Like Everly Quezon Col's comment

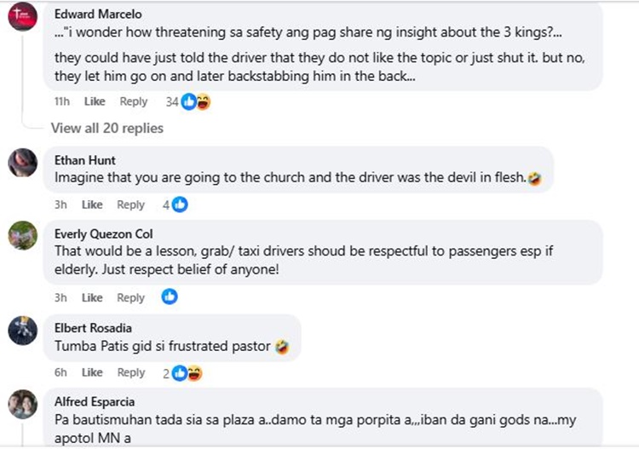pos(91,297)
